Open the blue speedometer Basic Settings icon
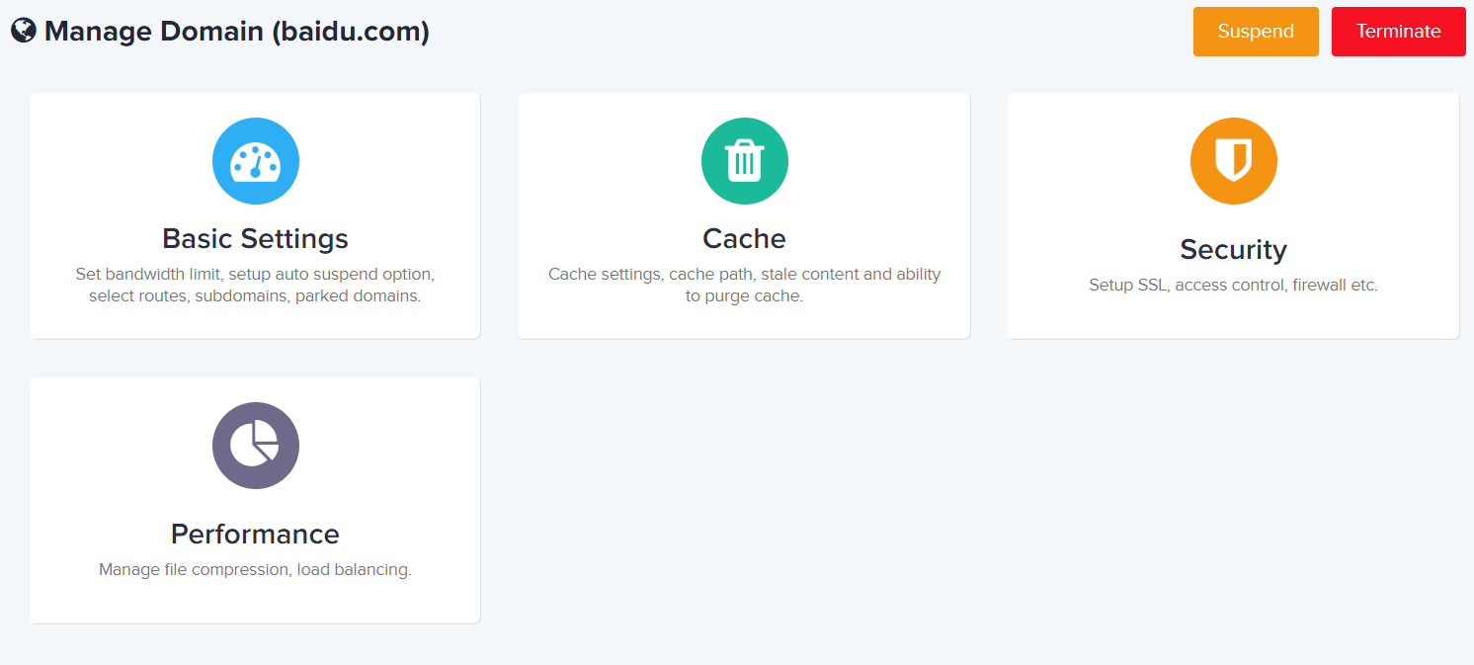The width and height of the screenshot is (1474, 665). pyautogui.click(x=255, y=161)
